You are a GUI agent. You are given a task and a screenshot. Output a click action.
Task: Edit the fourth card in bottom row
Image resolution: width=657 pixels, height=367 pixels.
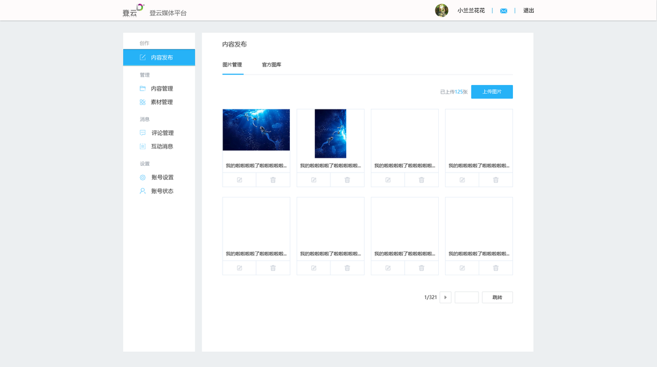click(462, 268)
